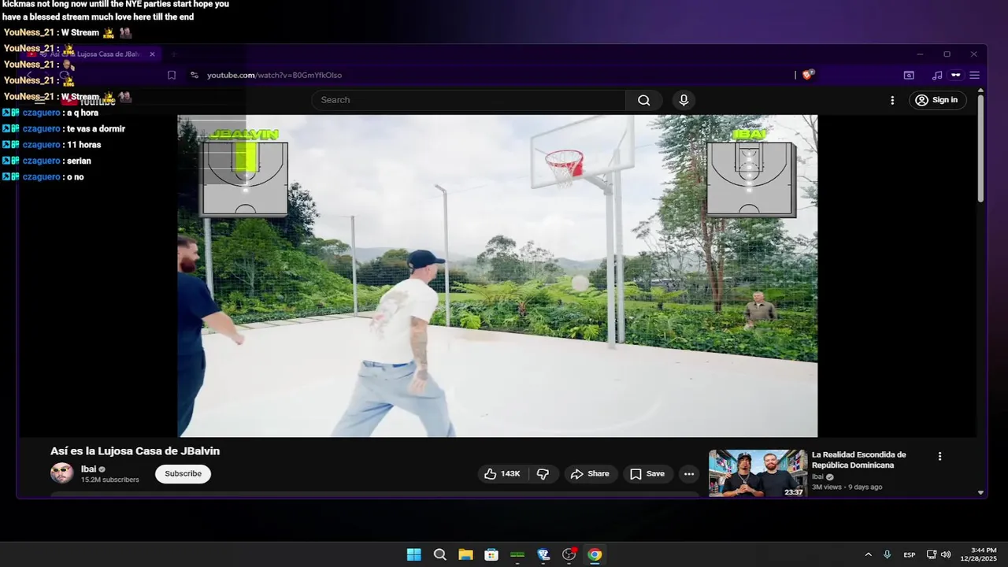Bookmark this page with the bookmark icon

tap(171, 75)
